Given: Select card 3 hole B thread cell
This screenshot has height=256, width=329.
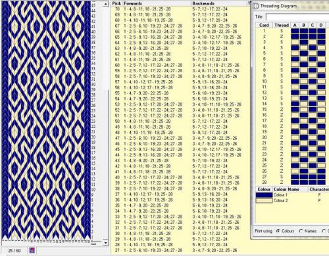Looking at the screenshot, I should pyautogui.click(x=304, y=42).
